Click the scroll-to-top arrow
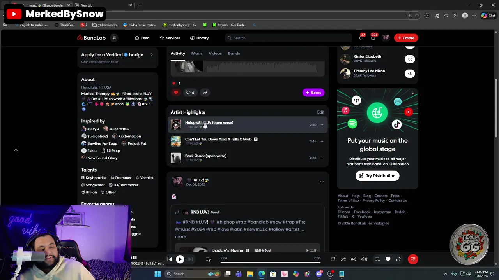This screenshot has height=280, width=499. tap(16, 151)
